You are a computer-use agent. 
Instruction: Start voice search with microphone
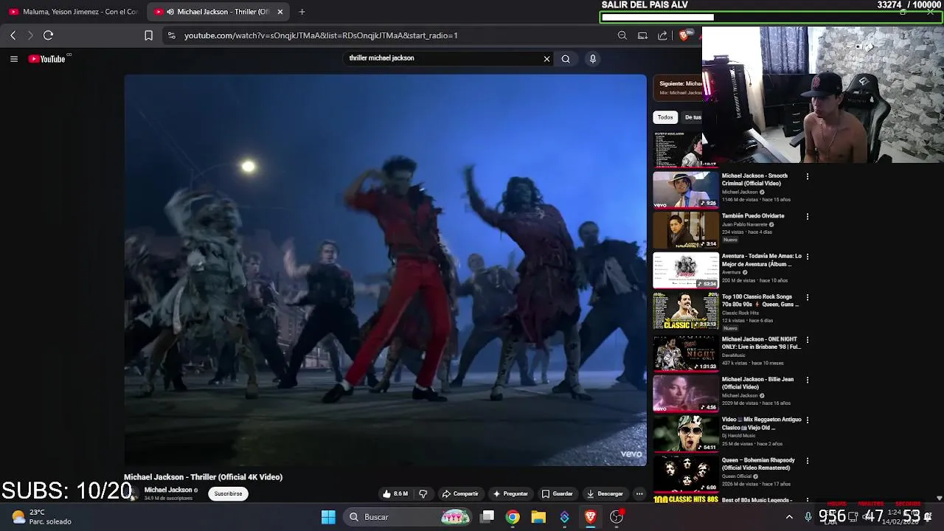point(592,59)
